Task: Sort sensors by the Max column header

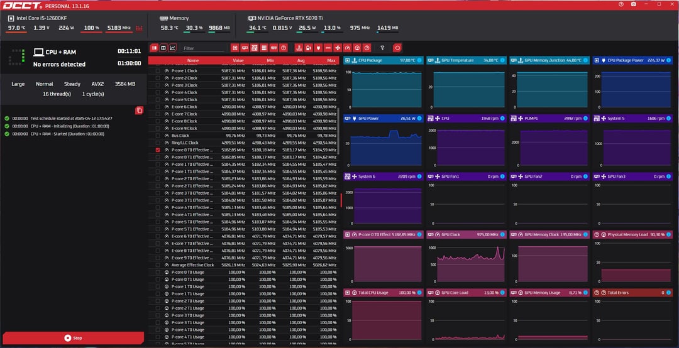Action: point(331,60)
